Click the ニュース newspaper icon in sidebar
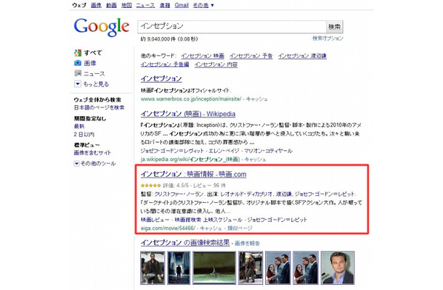The image size is (443, 290). (x=78, y=73)
